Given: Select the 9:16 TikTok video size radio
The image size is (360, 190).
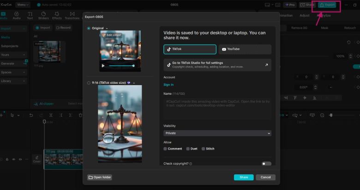Looking at the screenshot, I should point(89,83).
